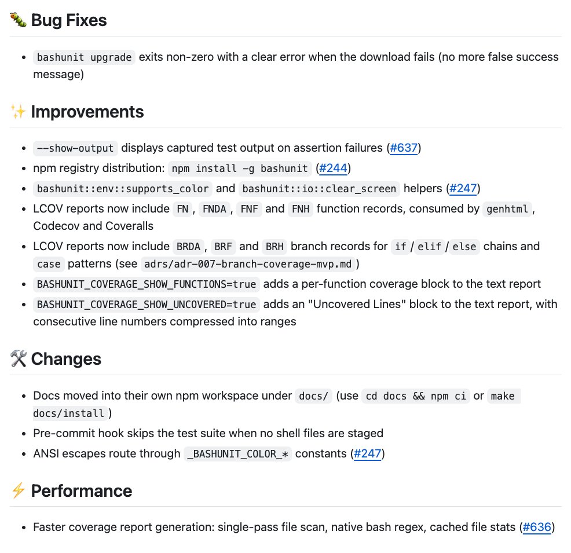Image resolution: width=571 pixels, height=553 pixels.
Task: Click the Performance heading
Action: coord(82,490)
